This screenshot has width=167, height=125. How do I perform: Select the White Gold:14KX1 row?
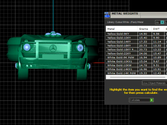(x=136, y=69)
